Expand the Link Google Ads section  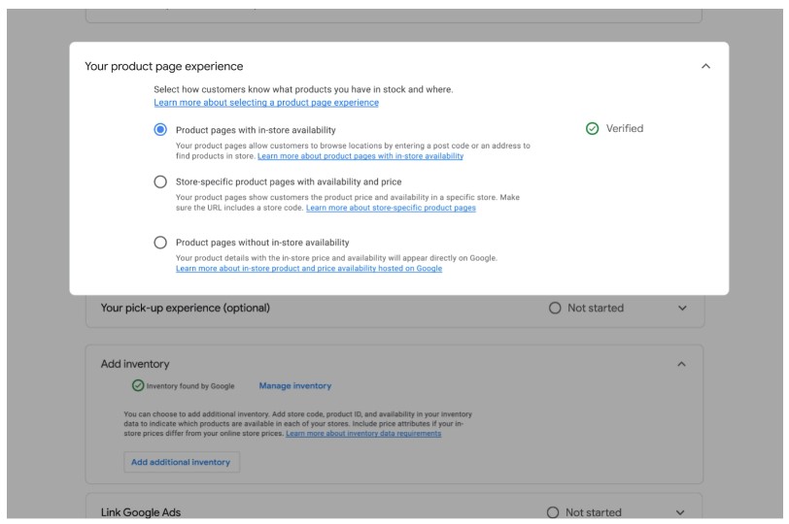[680, 512]
